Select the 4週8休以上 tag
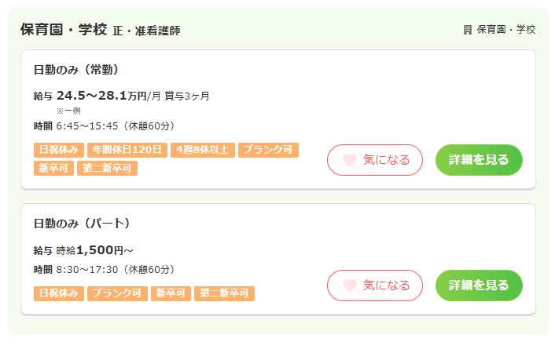The image size is (559, 342). click(202, 150)
